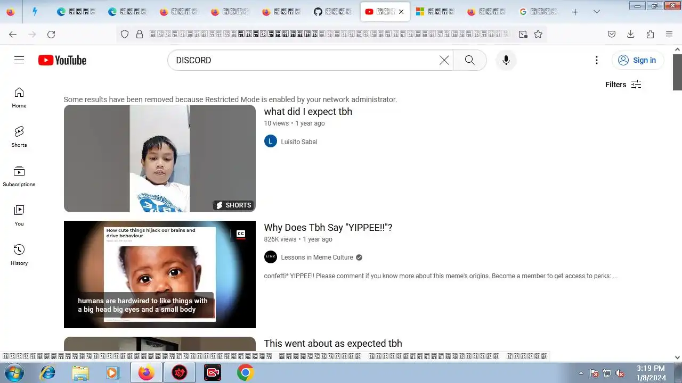Open the Luisito Sabal channel link
Image resolution: width=682 pixels, height=383 pixels.
coord(299,142)
